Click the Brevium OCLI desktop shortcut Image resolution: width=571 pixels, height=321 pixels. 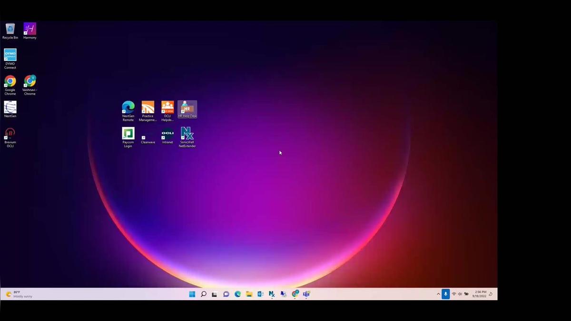pos(10,134)
